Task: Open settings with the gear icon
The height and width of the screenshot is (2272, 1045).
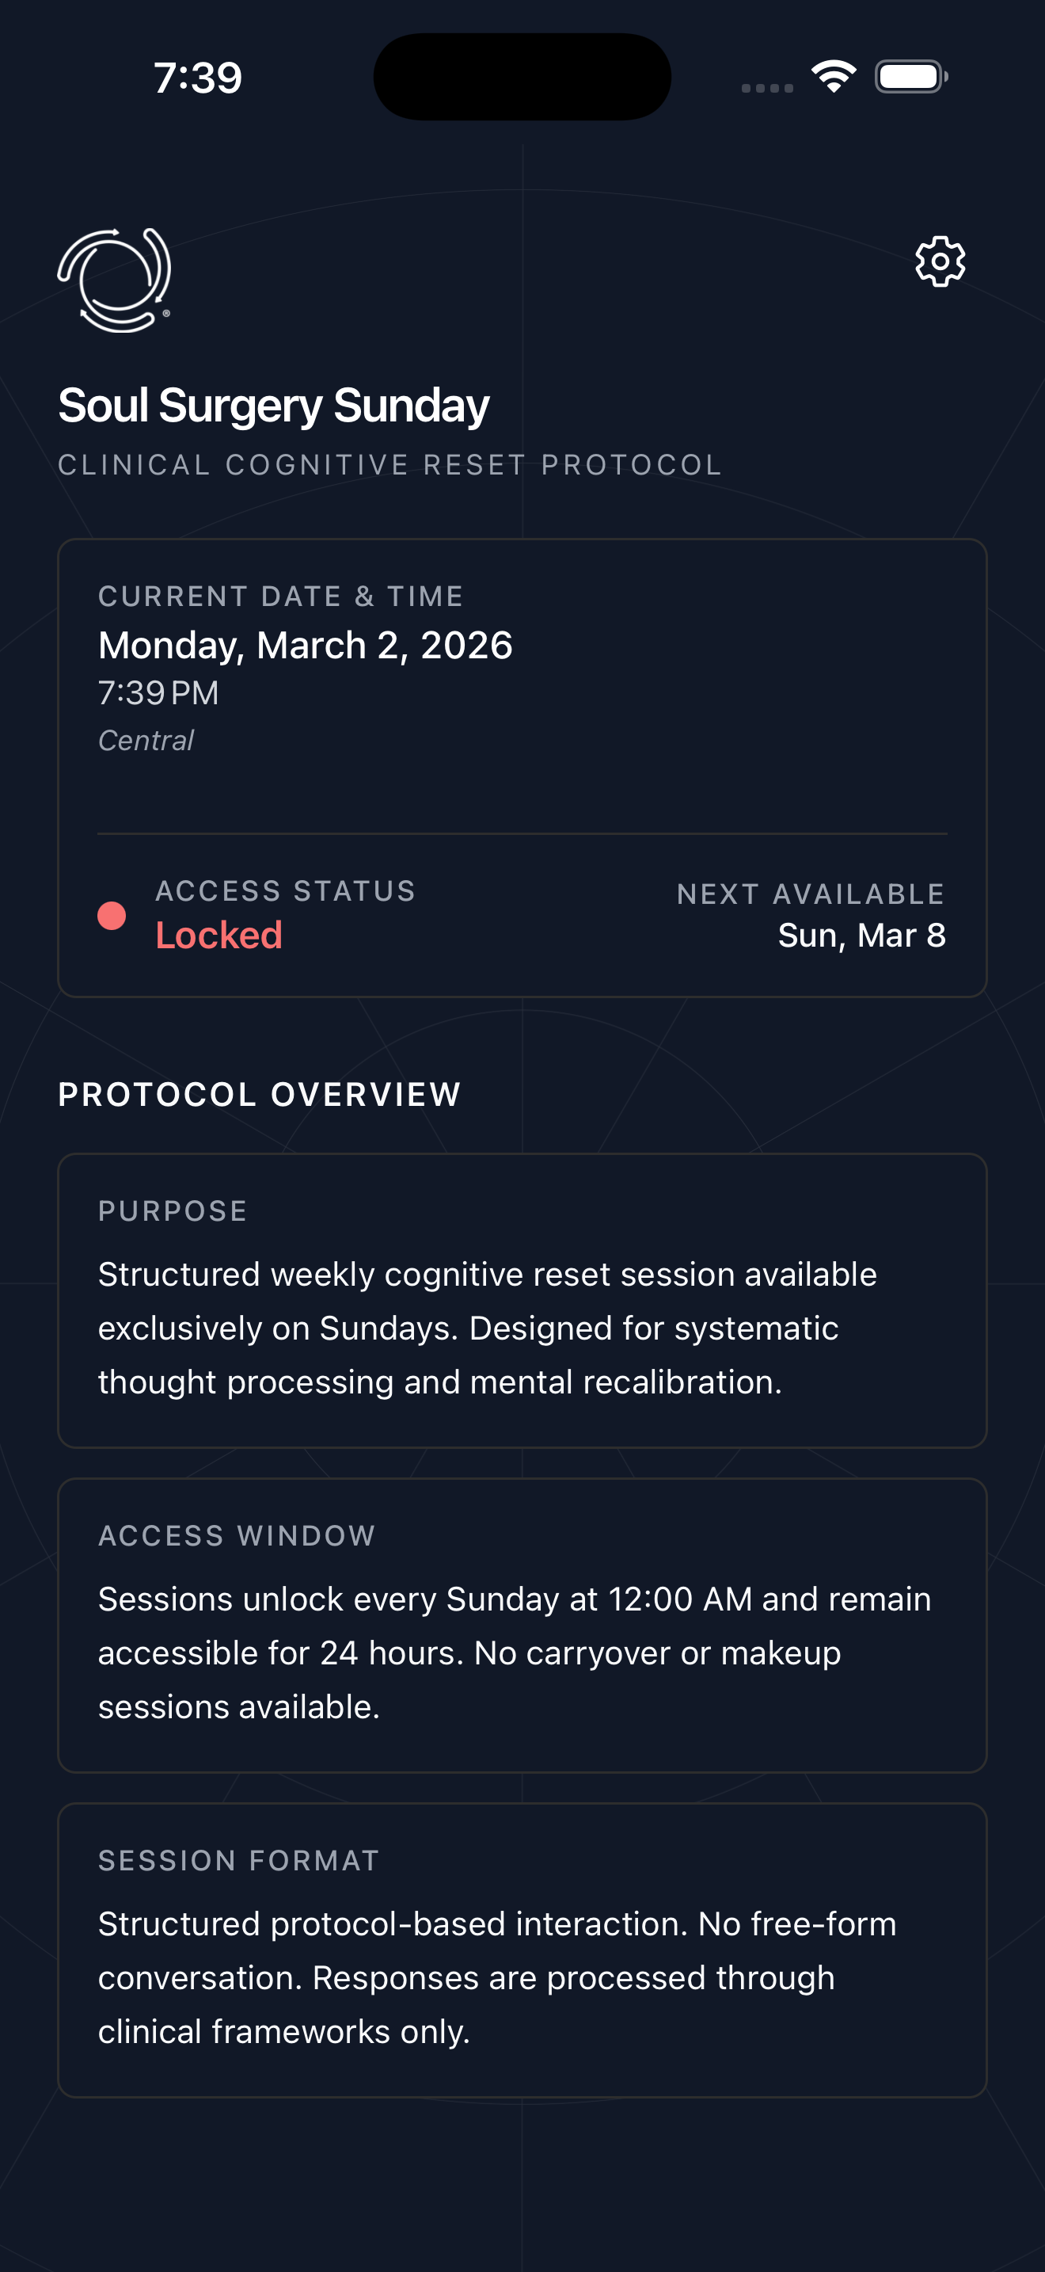Action: (940, 261)
